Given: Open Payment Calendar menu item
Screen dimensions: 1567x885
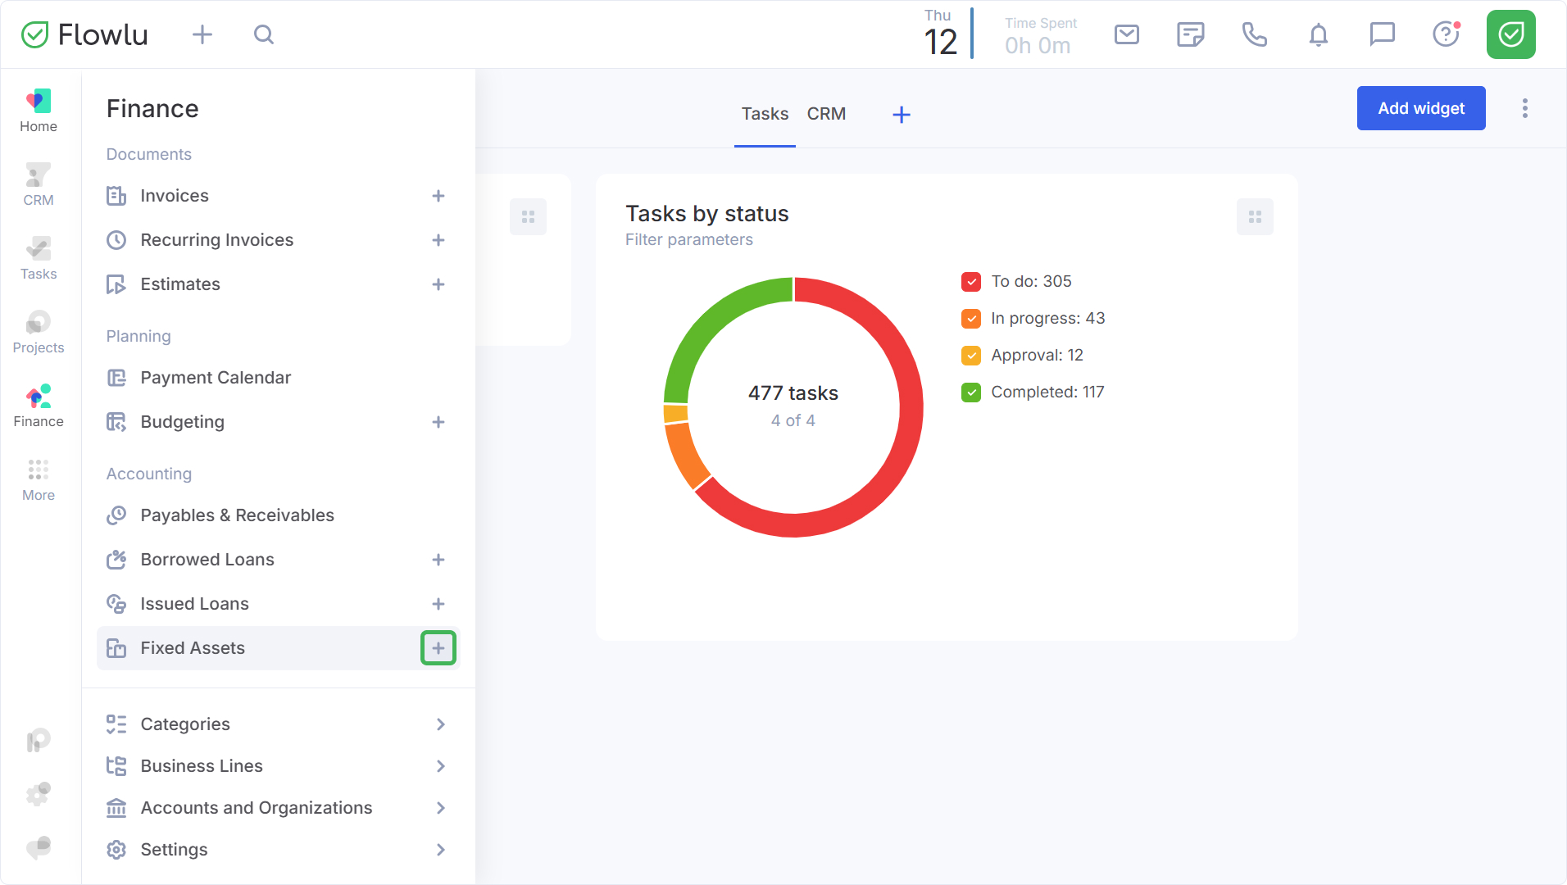Looking at the screenshot, I should (216, 378).
